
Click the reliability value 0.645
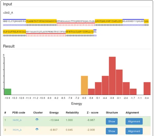69,130
